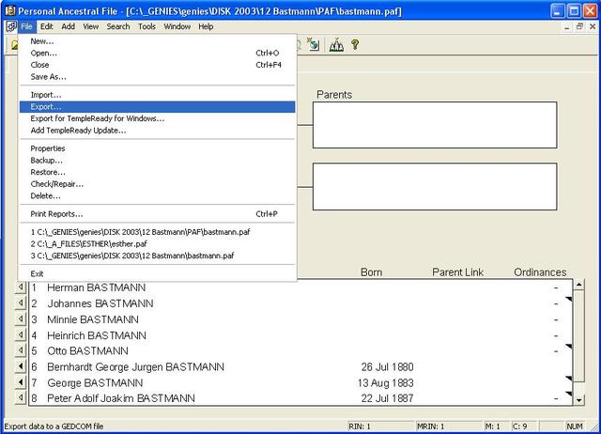
Task: Click the arrow beside Peter Adolf Joakim BASTMANN
Action: [21, 398]
